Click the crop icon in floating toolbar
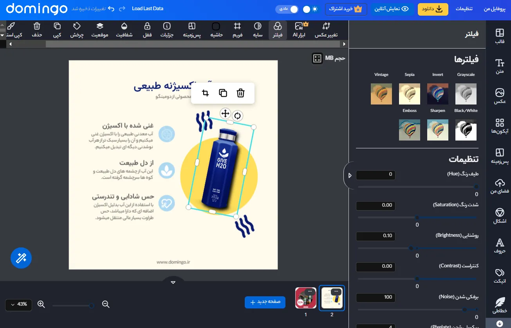The height and width of the screenshot is (328, 511). 205,93
